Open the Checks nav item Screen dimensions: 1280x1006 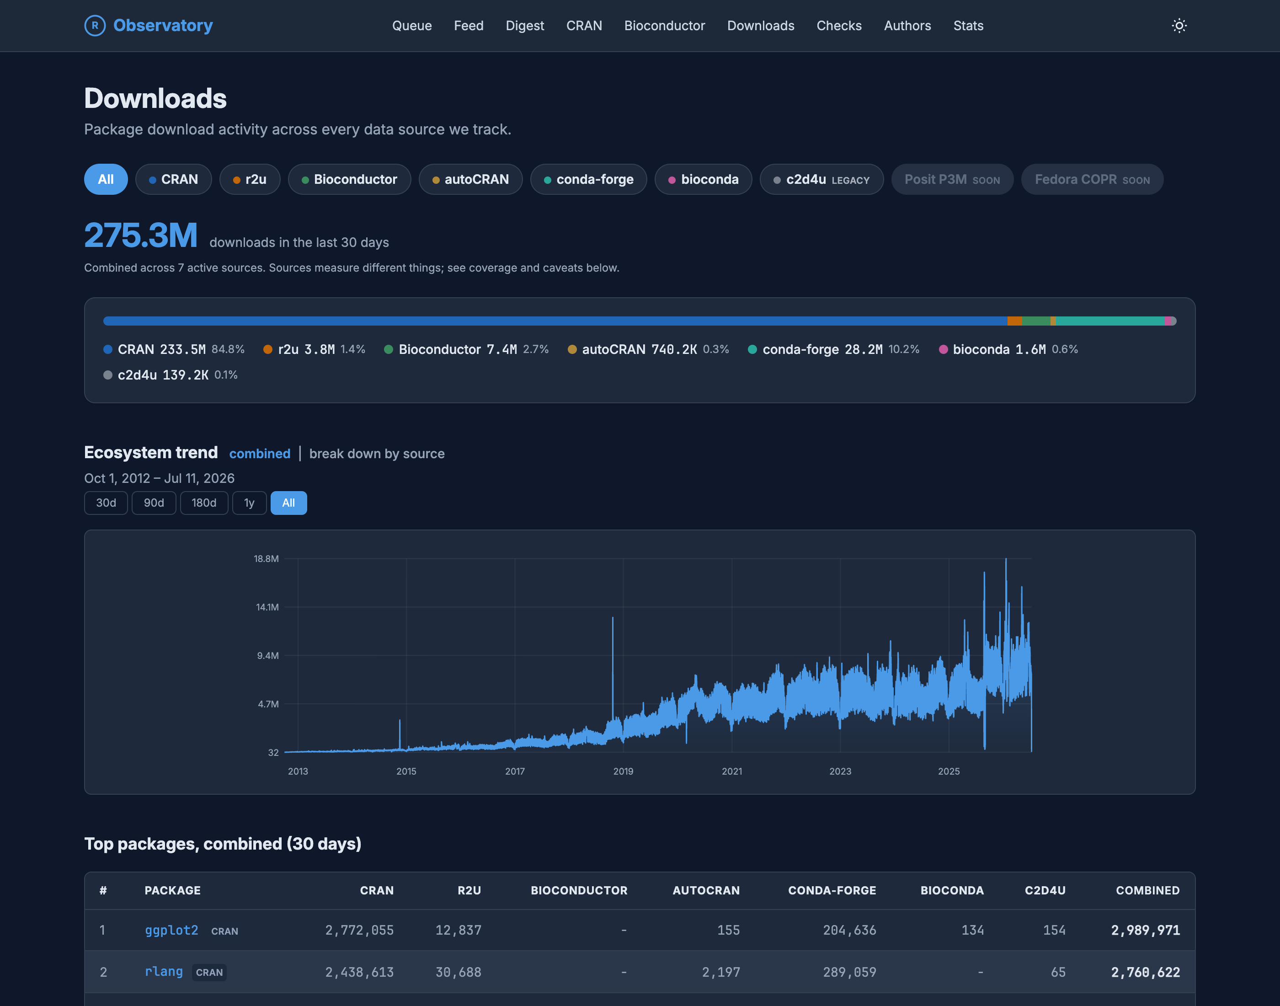pyautogui.click(x=839, y=25)
